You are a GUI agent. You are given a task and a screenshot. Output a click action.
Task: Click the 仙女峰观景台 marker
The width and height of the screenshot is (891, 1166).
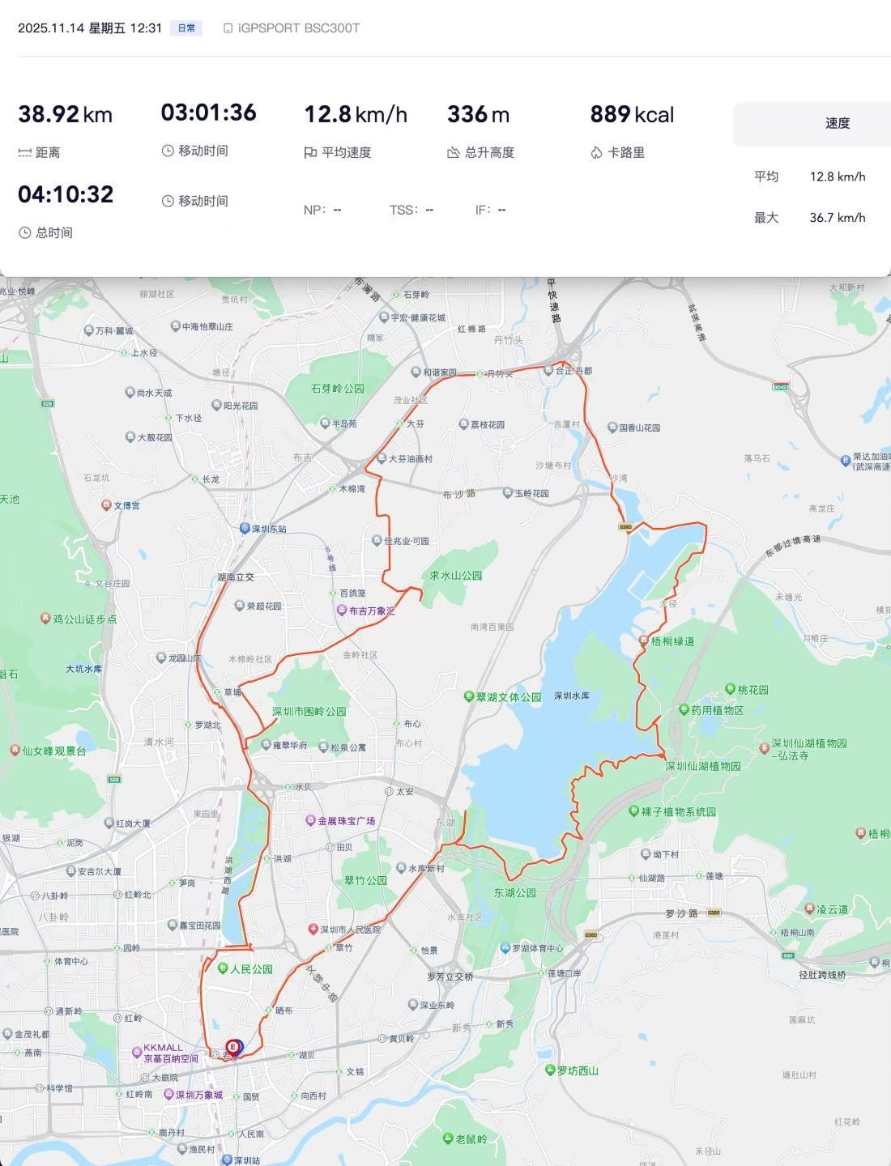point(15,751)
